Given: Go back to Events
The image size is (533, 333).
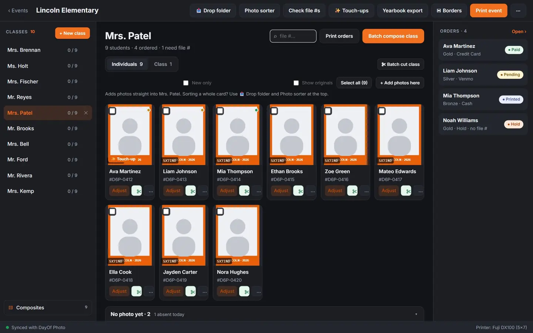Looking at the screenshot, I should pyautogui.click(x=18, y=11).
